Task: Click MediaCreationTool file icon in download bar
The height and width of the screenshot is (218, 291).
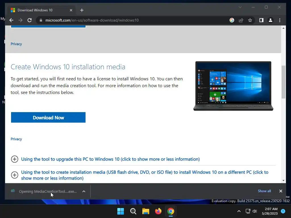Action: 13,191
